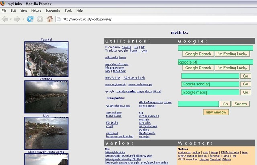Open the wikipedia link
Viewport: 257px width, 165px height.
point(112,58)
